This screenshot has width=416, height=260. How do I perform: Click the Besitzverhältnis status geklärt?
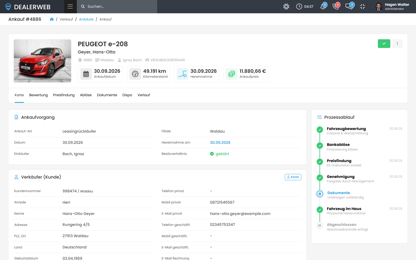point(220,154)
